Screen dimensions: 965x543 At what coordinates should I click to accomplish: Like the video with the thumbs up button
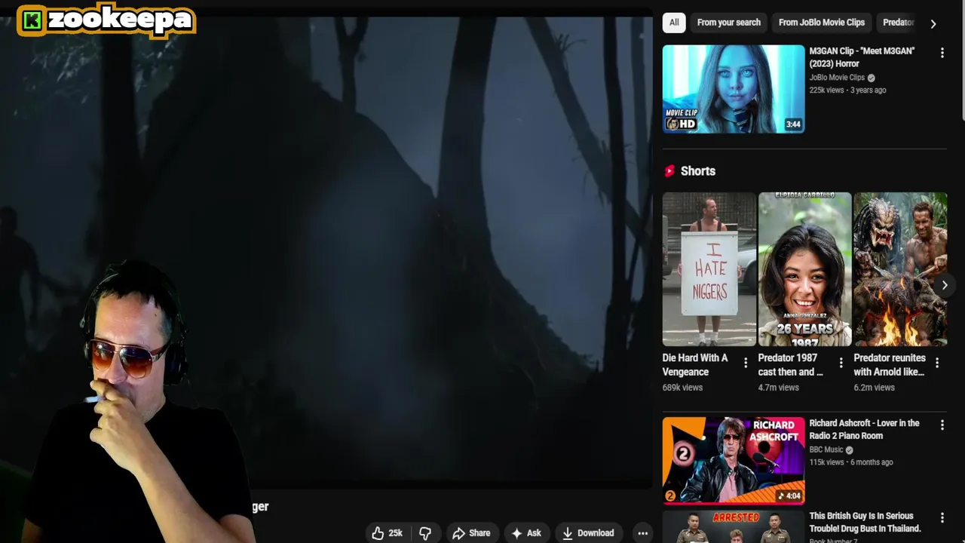387,533
